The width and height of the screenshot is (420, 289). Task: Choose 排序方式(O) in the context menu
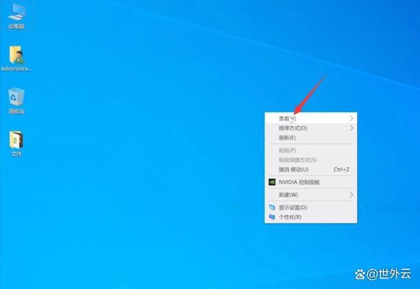(293, 128)
